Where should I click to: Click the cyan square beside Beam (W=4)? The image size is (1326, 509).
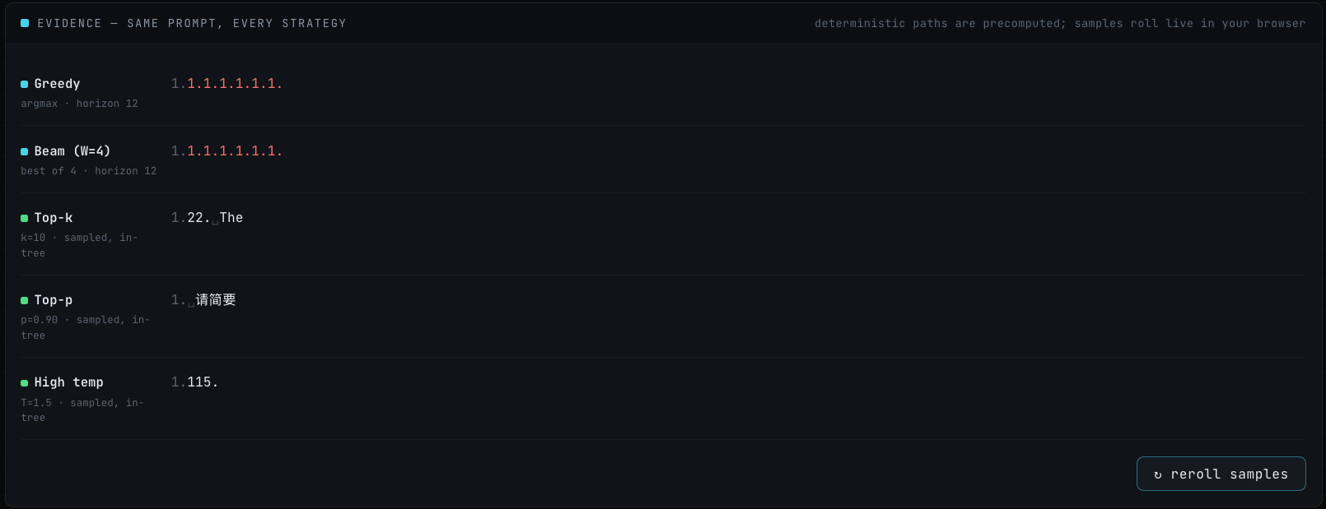[x=25, y=151]
